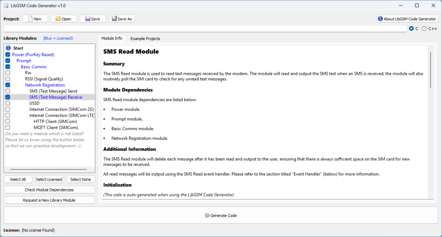Image resolution: width=442 pixels, height=237 pixels.
Task: Click the (Blue = Licensed) label
Action: click(x=58, y=38)
